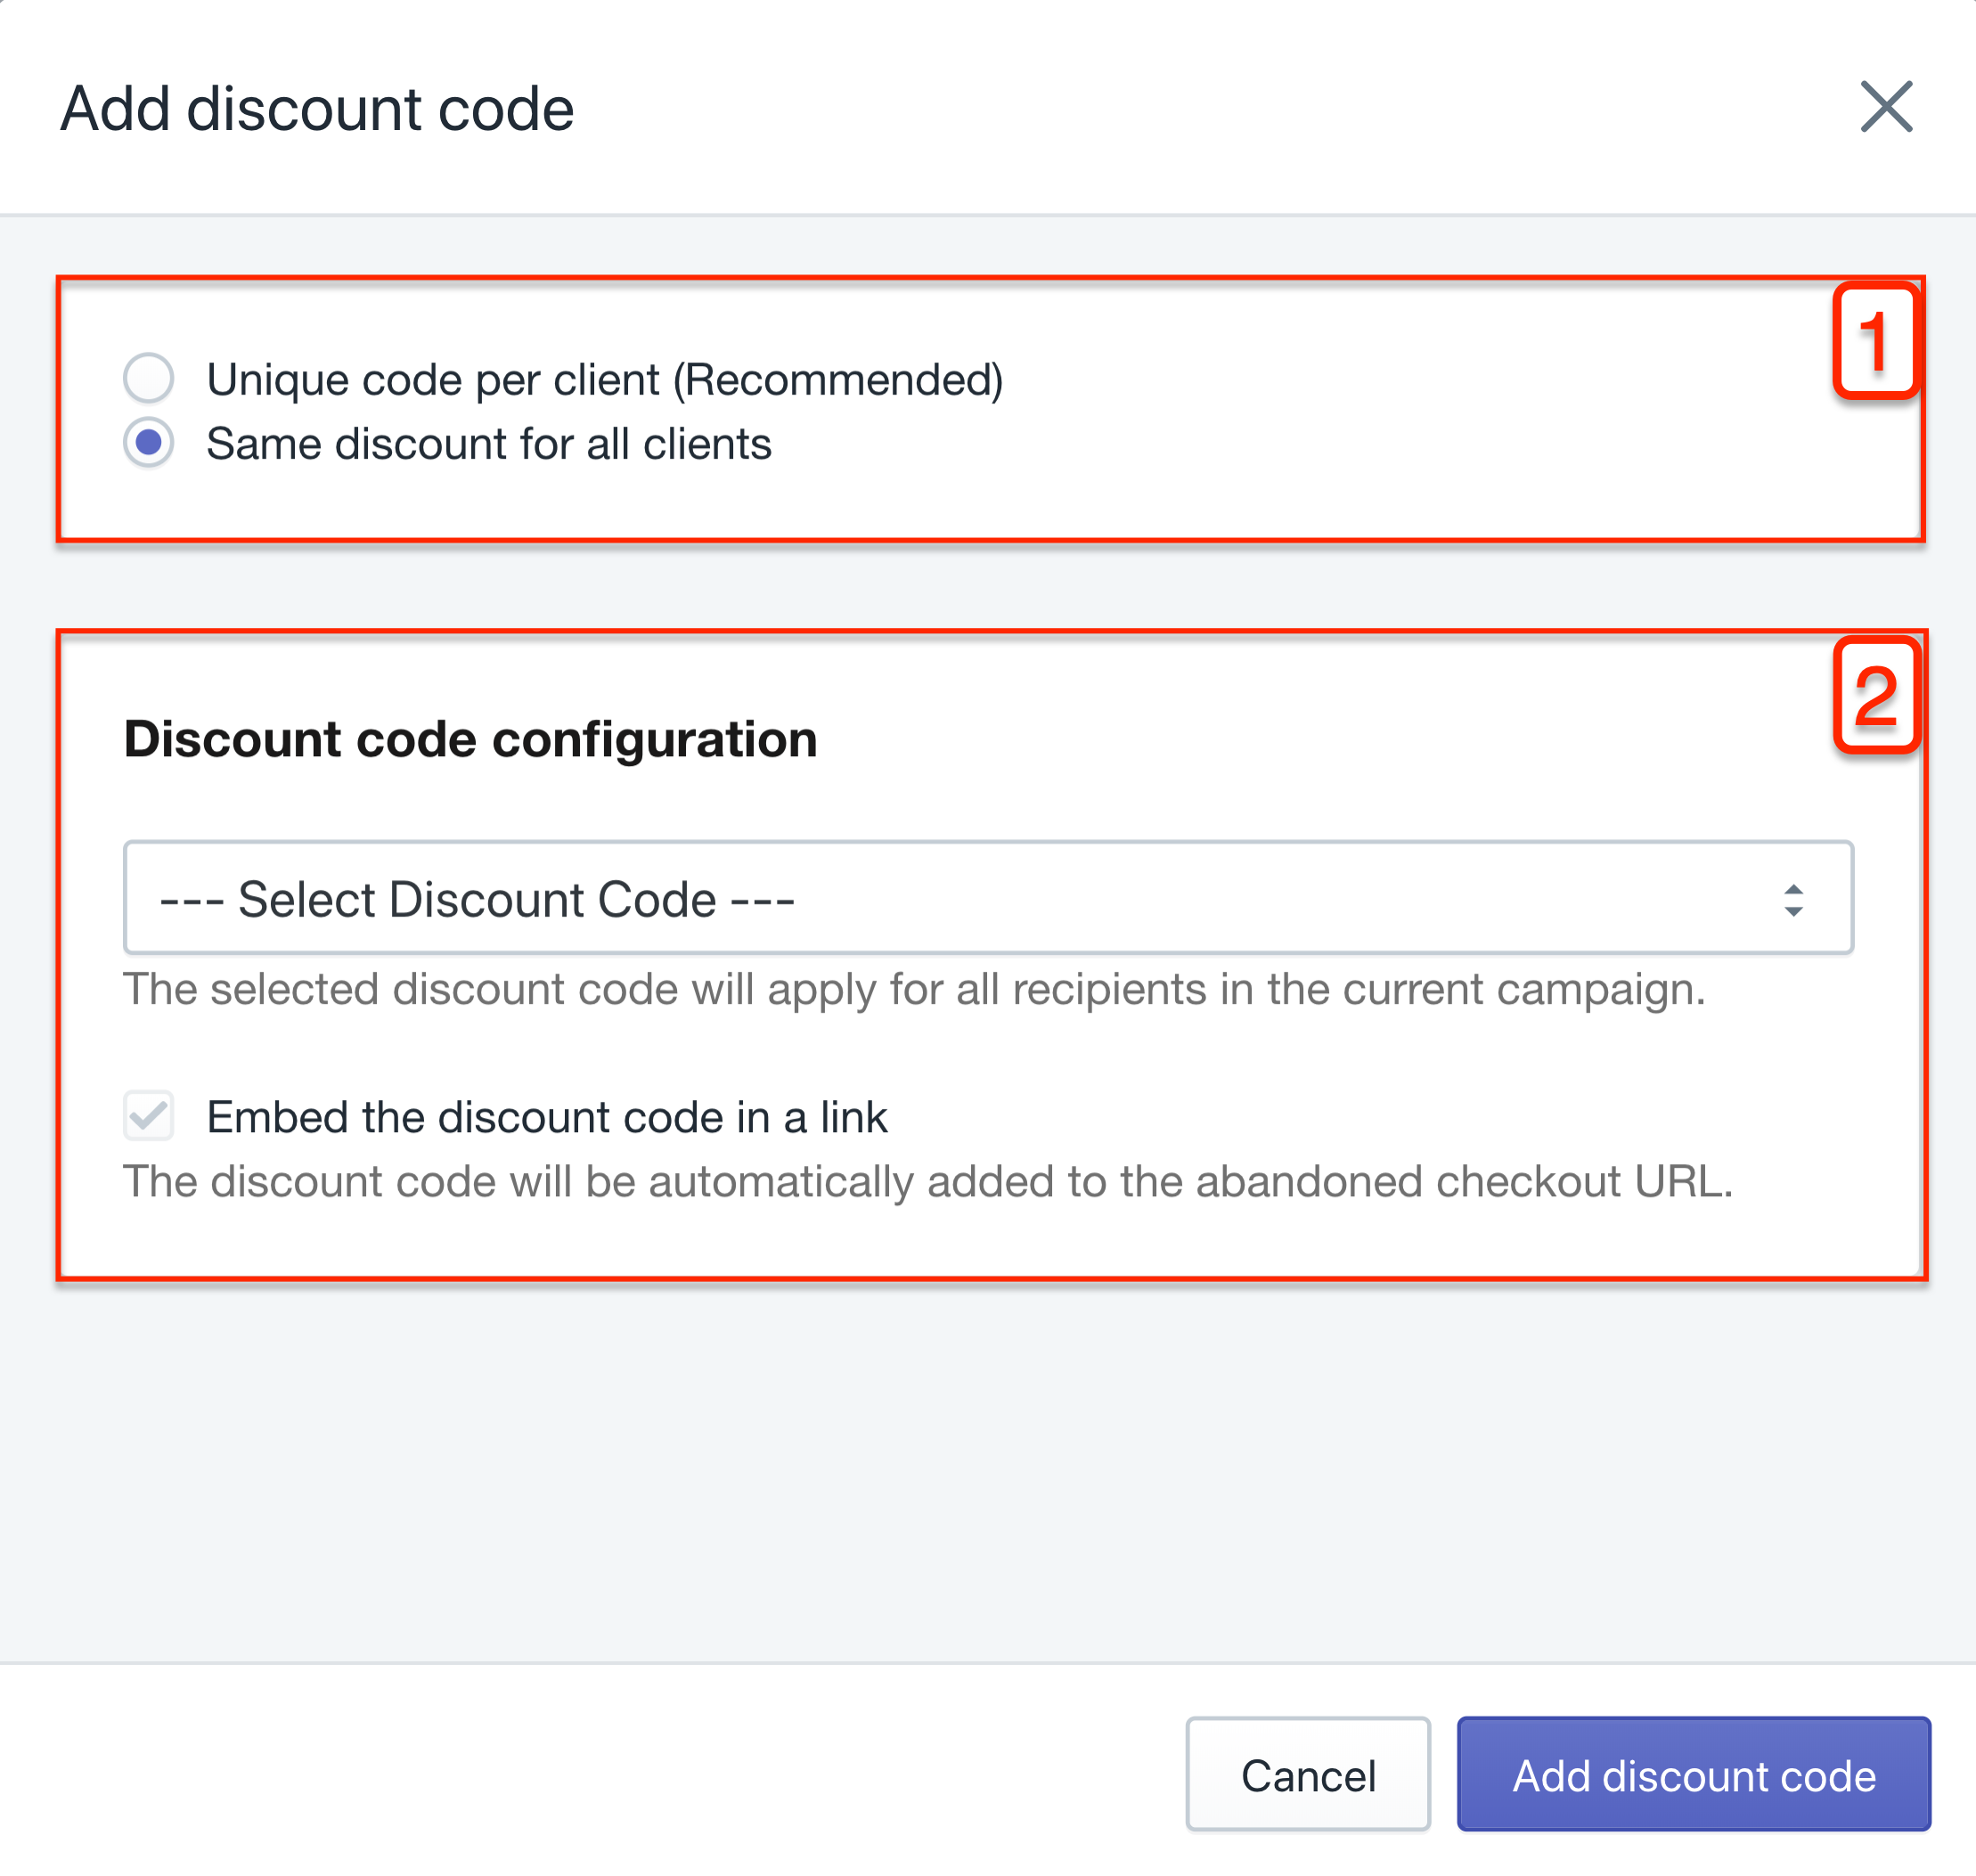Click the word '(Recommended)' beside the first radio

838,380
